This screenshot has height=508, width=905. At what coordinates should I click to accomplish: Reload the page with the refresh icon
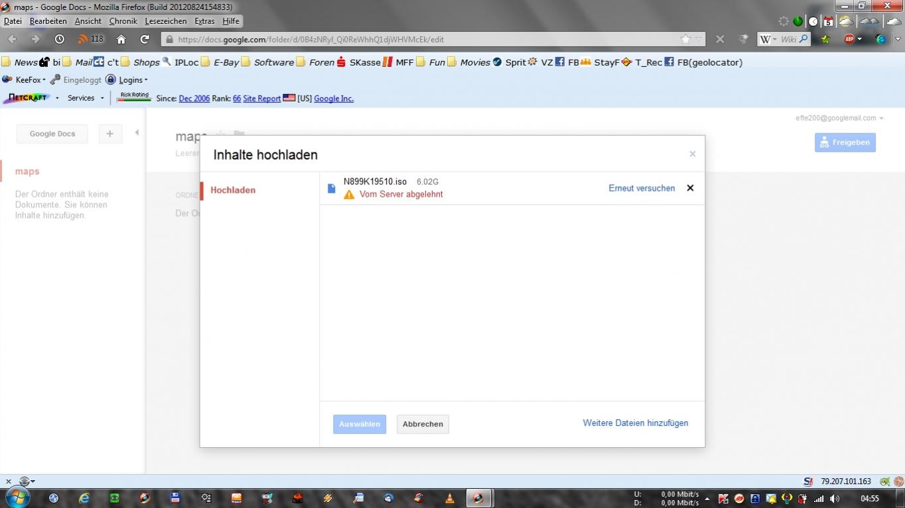(145, 39)
